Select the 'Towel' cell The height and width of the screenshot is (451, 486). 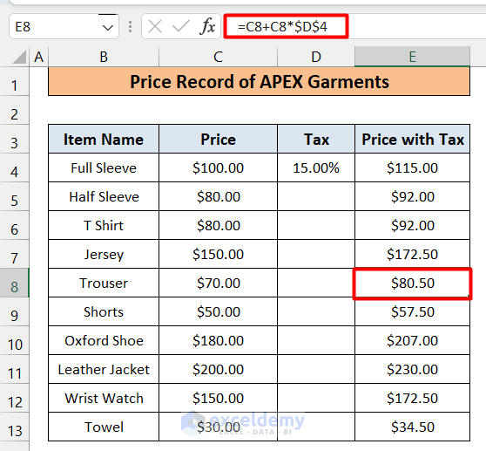point(104,427)
